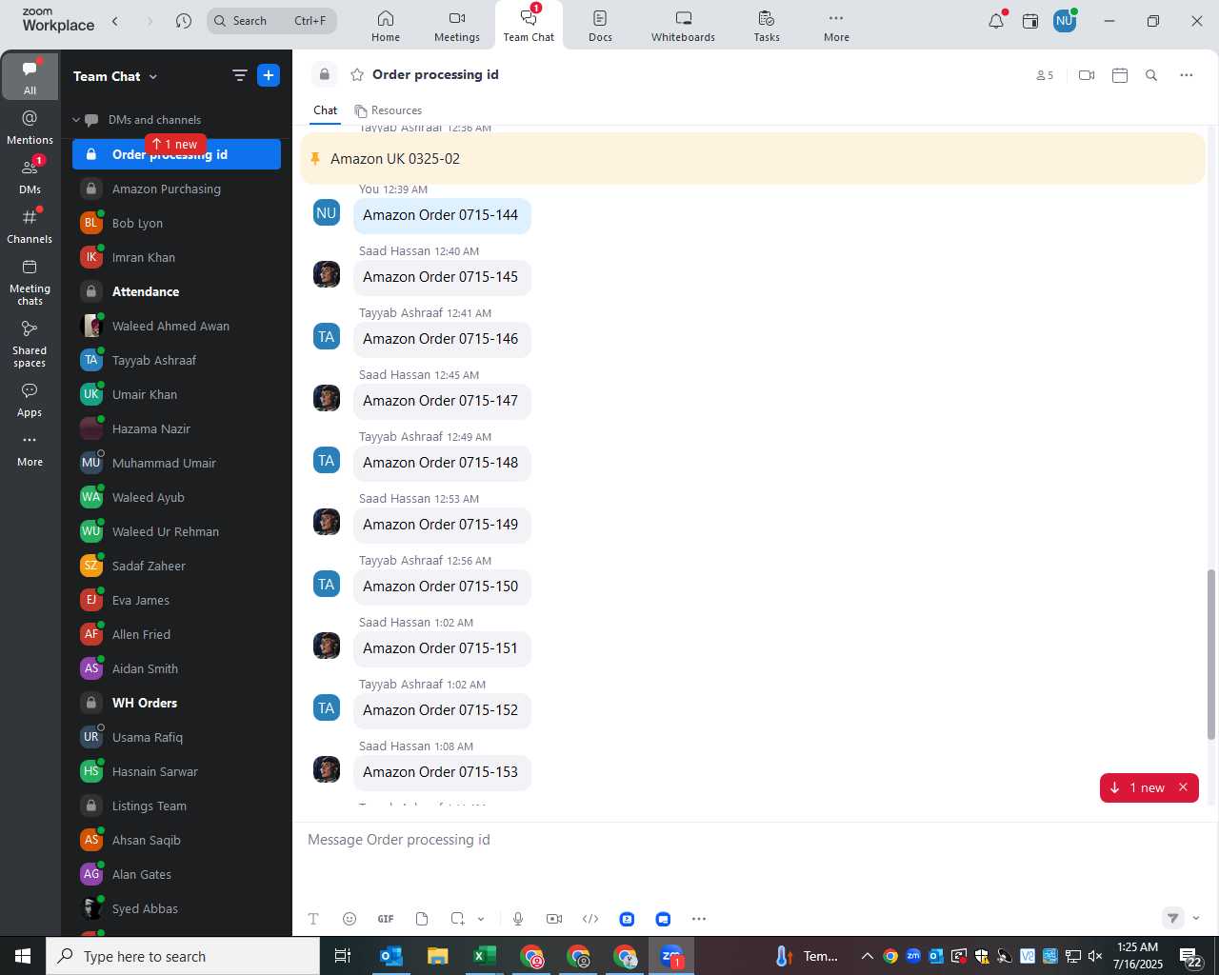1219x975 pixels.
Task: Open More in left sidebar
Action: coord(30,449)
